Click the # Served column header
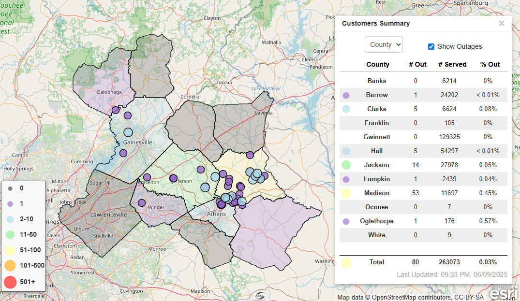This screenshot has width=520, height=301. pos(452,64)
